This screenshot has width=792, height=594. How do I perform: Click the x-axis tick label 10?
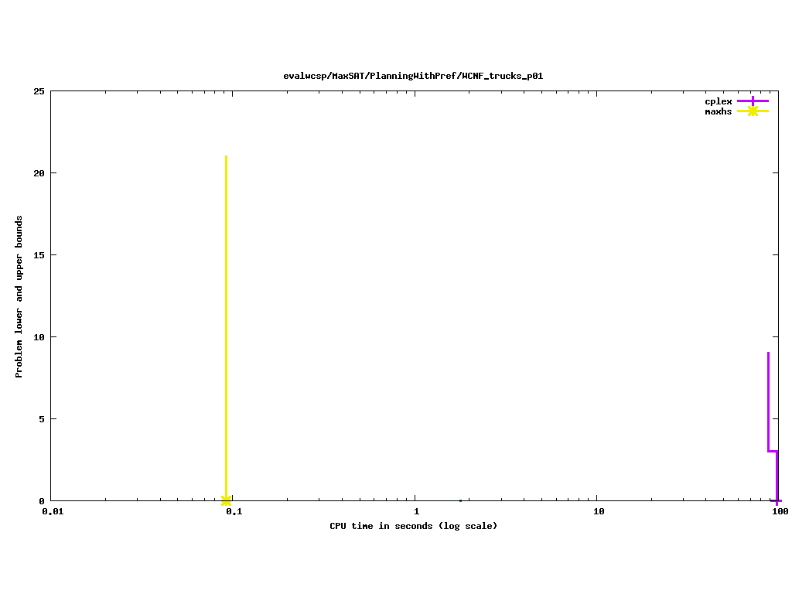click(x=597, y=511)
